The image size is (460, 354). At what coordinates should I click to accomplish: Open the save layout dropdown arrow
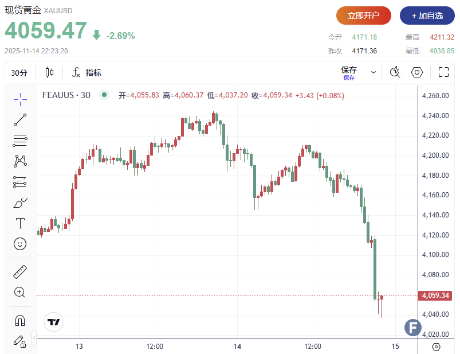pyautogui.click(x=373, y=72)
